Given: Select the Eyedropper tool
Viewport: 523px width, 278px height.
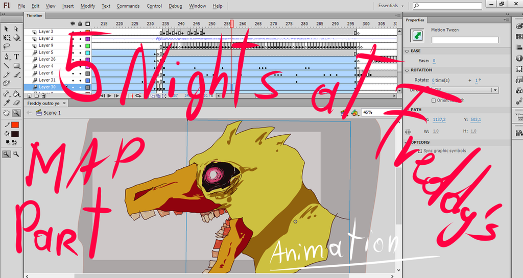Looking at the screenshot, I should (6, 103).
